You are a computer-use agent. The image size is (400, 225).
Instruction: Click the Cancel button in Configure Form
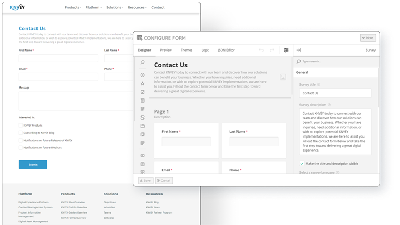click(x=164, y=180)
